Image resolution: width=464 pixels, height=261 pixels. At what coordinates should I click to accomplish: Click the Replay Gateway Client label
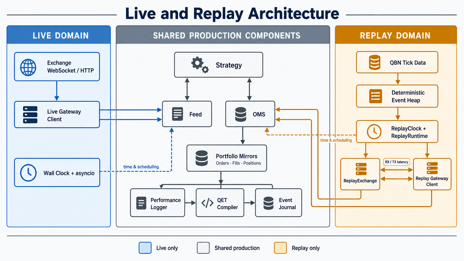pos(432,181)
